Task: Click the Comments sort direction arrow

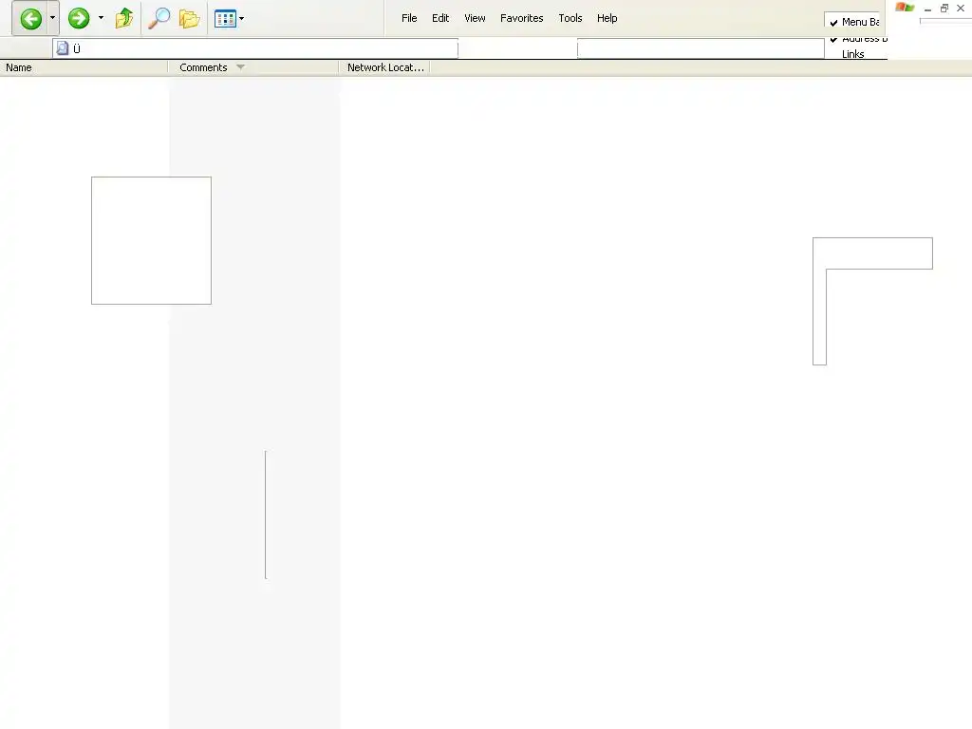Action: click(240, 67)
